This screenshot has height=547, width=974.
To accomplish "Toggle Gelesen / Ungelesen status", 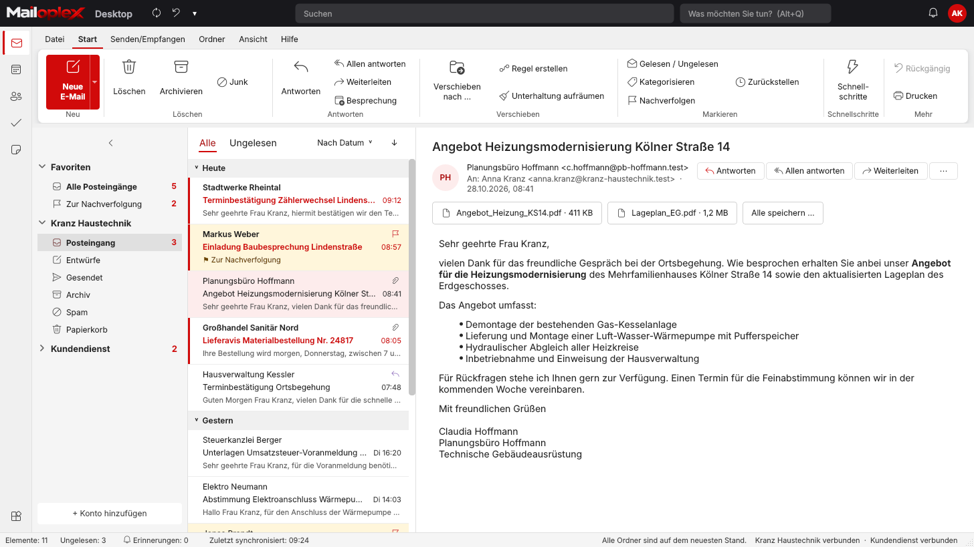I will pos(672,64).
